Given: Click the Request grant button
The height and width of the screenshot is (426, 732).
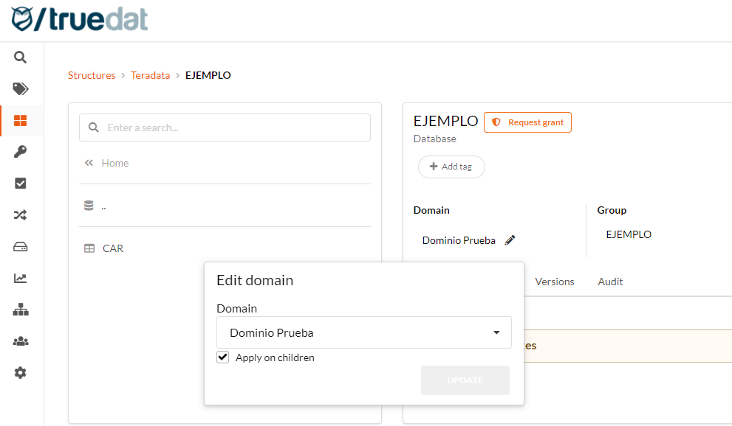Looking at the screenshot, I should (x=527, y=122).
